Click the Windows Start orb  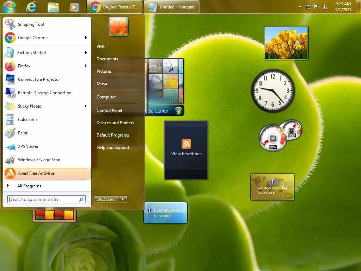point(10,7)
